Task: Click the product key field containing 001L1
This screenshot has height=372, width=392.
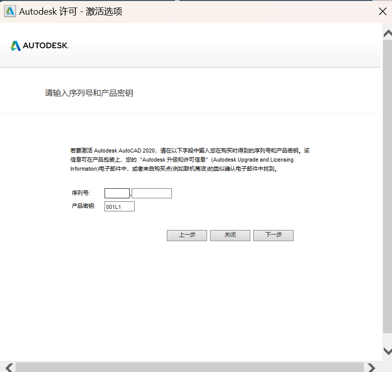Action: click(x=120, y=206)
